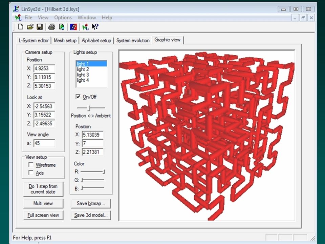Click the Full screen view button

[43, 215]
